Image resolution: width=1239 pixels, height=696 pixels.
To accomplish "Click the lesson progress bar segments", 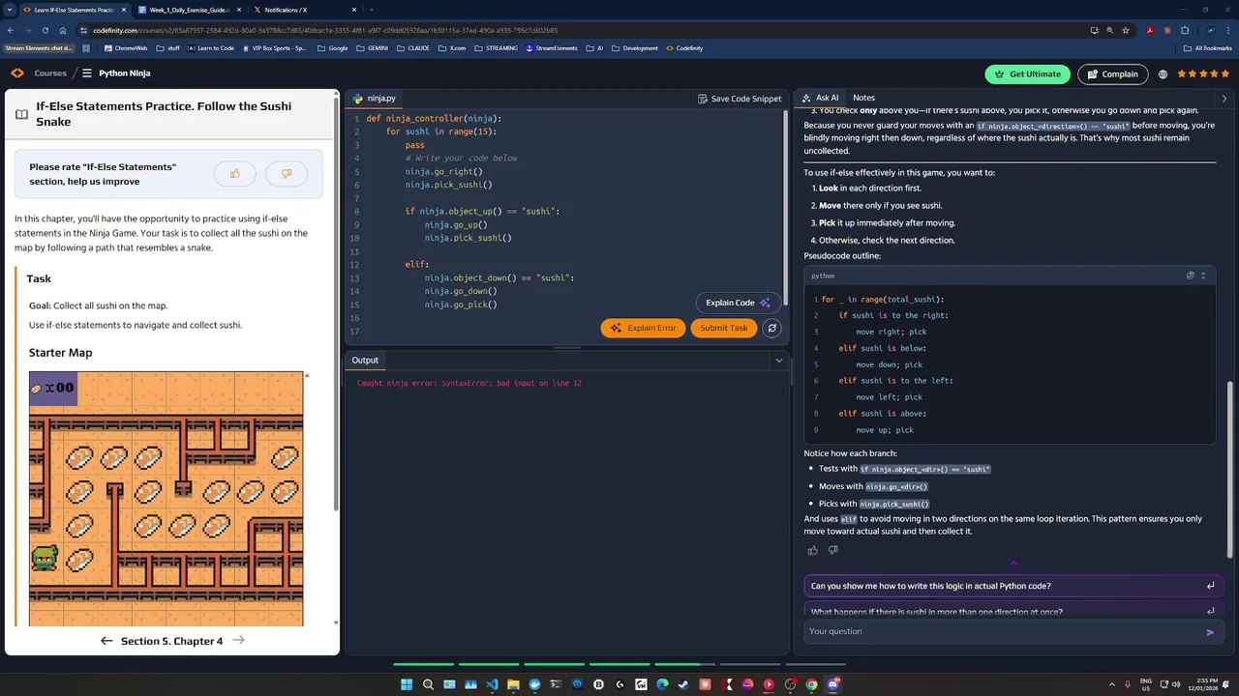I will click(619, 664).
